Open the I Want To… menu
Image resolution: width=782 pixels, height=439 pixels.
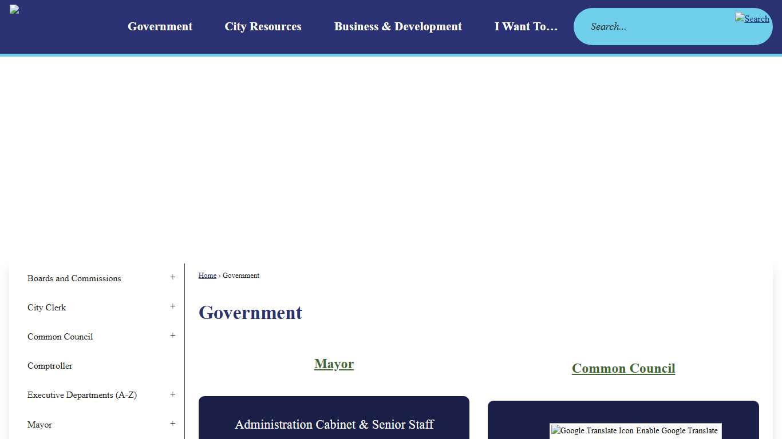pyautogui.click(x=526, y=27)
